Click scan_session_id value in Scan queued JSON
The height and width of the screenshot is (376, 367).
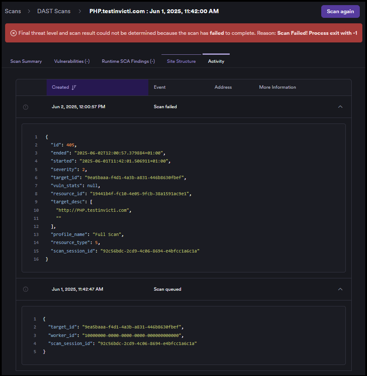tap(147, 344)
